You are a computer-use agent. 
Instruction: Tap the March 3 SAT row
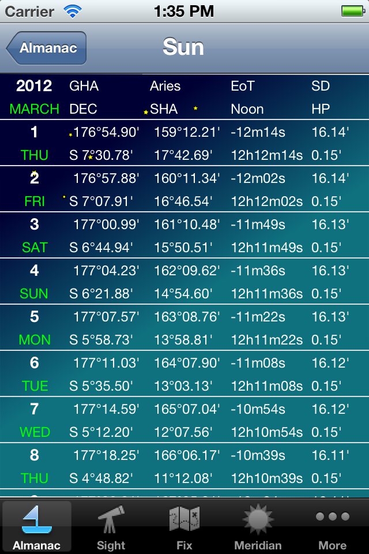click(x=184, y=235)
